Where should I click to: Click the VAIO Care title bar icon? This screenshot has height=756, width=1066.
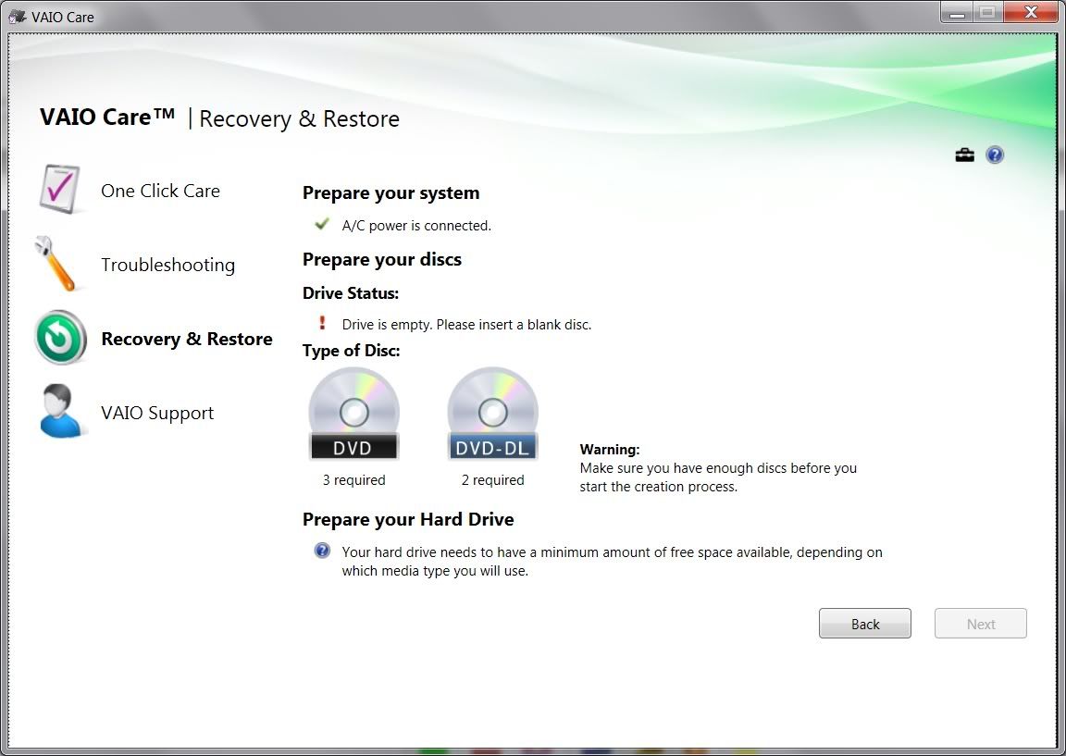click(17, 16)
